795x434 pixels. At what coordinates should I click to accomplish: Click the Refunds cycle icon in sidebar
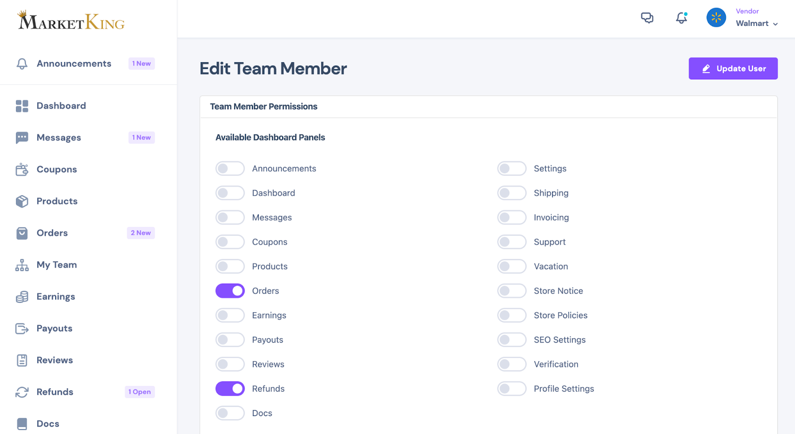[x=22, y=392]
